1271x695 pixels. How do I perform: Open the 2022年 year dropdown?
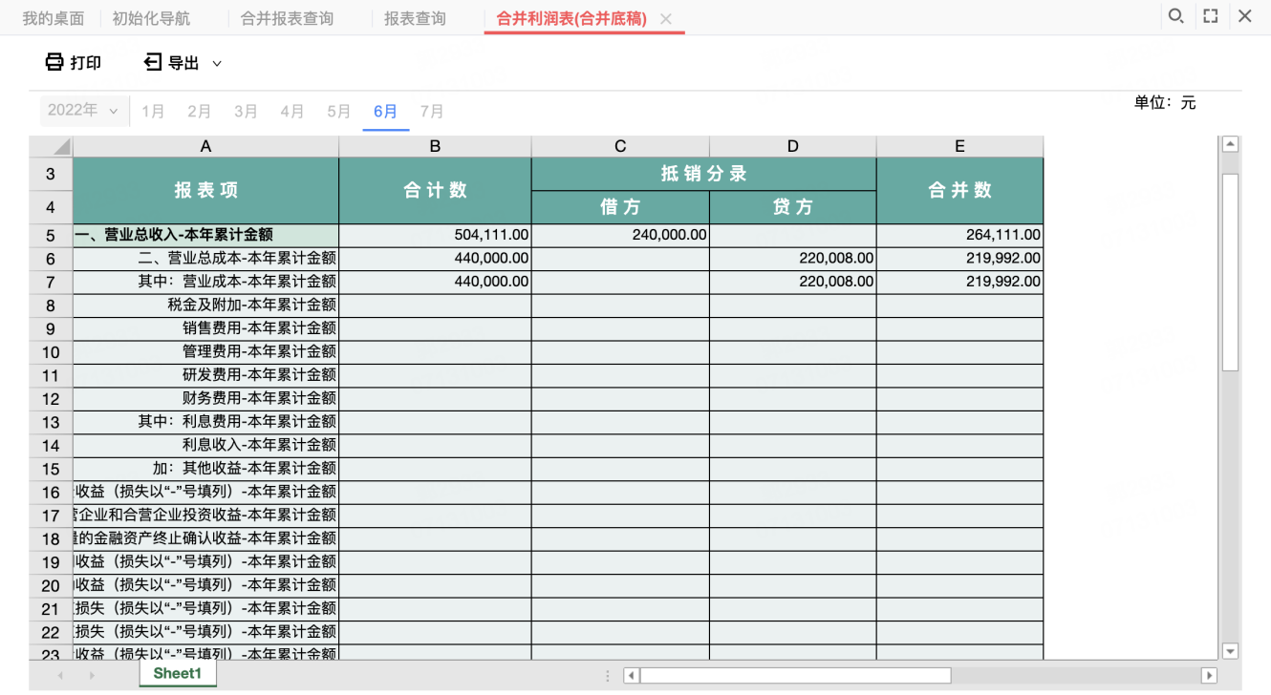coord(84,111)
